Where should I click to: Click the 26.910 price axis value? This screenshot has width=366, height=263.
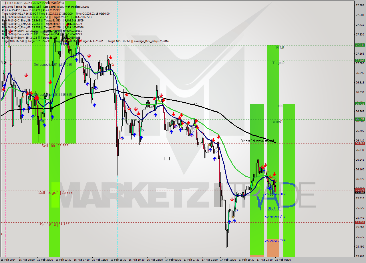pos(360,83)
